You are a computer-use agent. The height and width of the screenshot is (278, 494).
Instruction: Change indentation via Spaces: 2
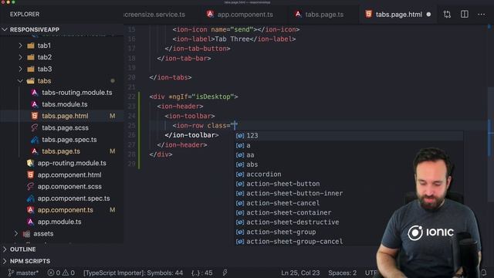[343, 273]
